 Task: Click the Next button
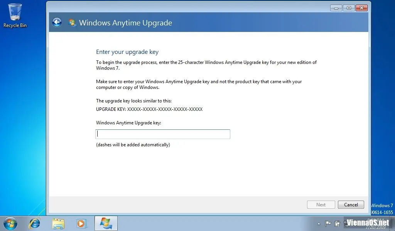(321, 204)
